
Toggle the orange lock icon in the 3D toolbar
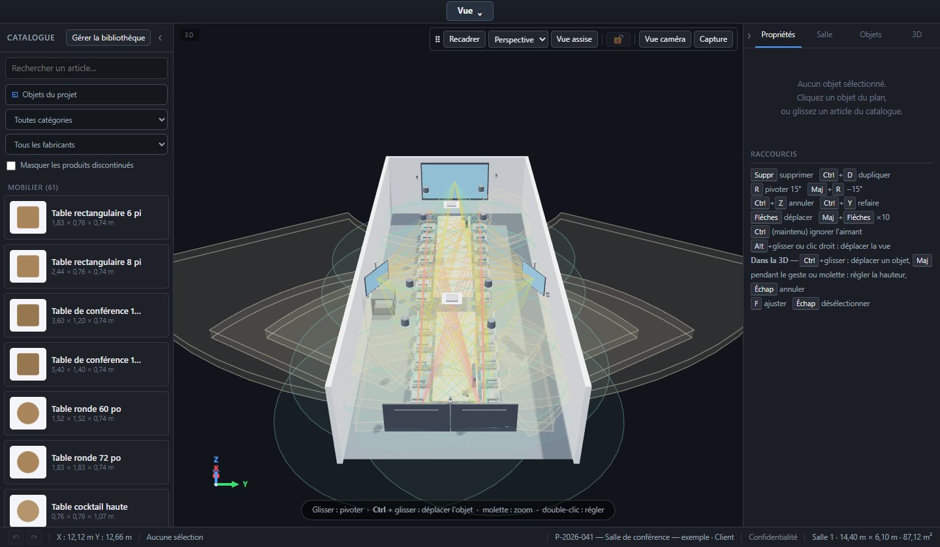(618, 39)
